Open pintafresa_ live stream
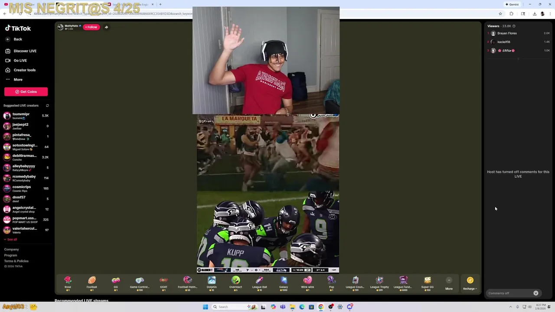Image resolution: width=555 pixels, height=312 pixels. tap(26, 136)
